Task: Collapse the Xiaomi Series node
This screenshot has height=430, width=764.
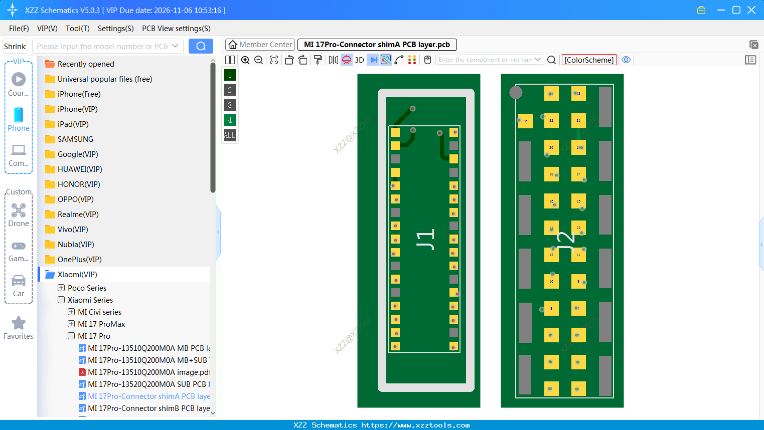Action: point(61,300)
